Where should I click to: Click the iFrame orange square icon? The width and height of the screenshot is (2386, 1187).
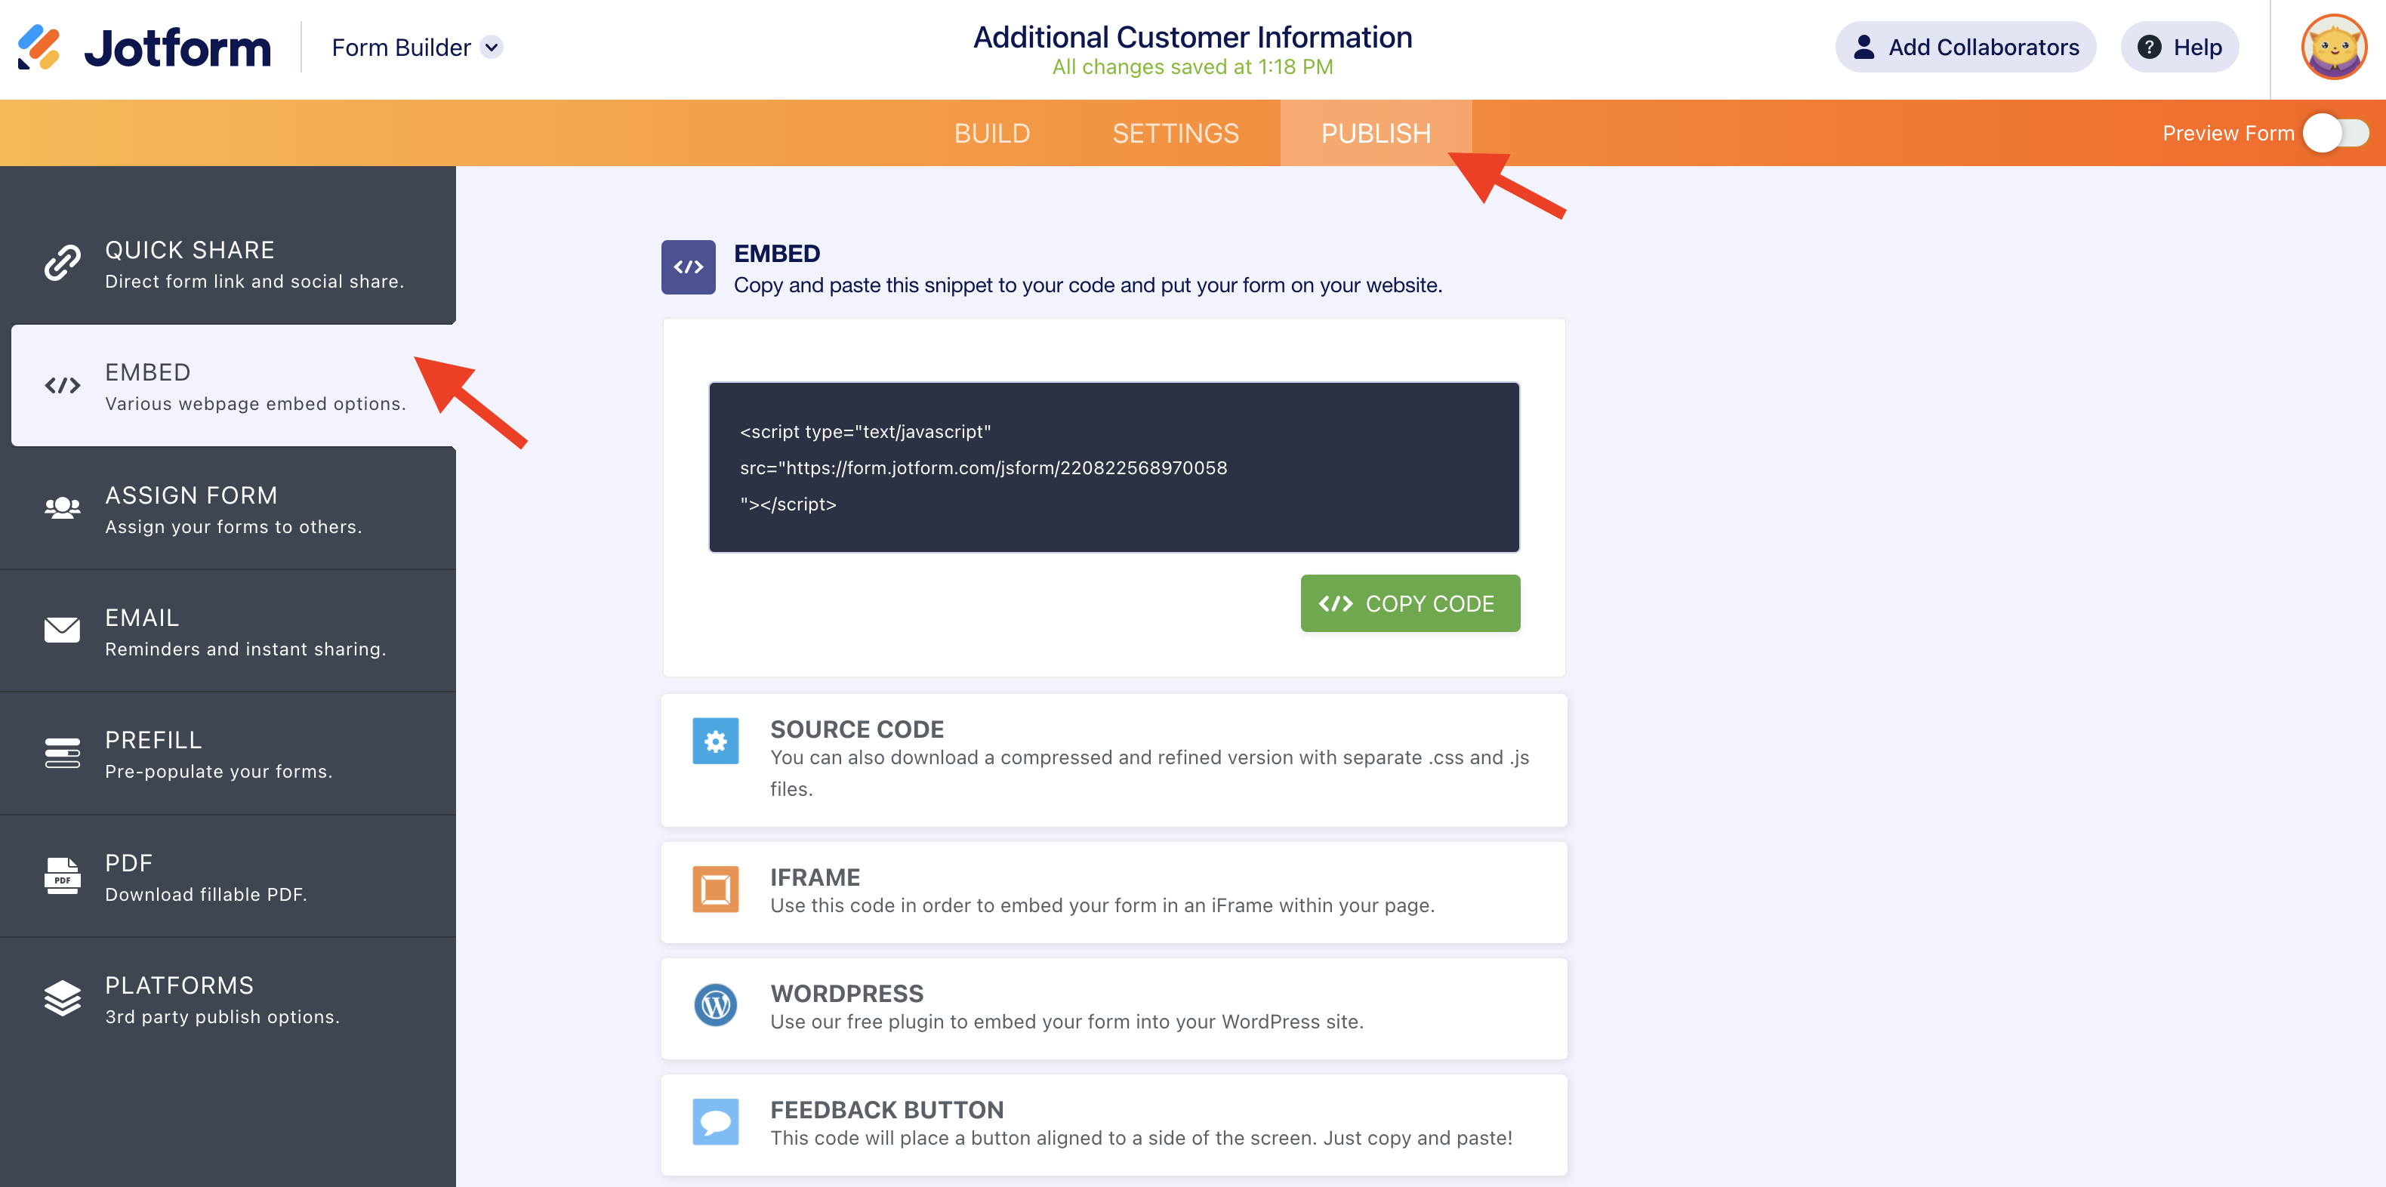715,889
